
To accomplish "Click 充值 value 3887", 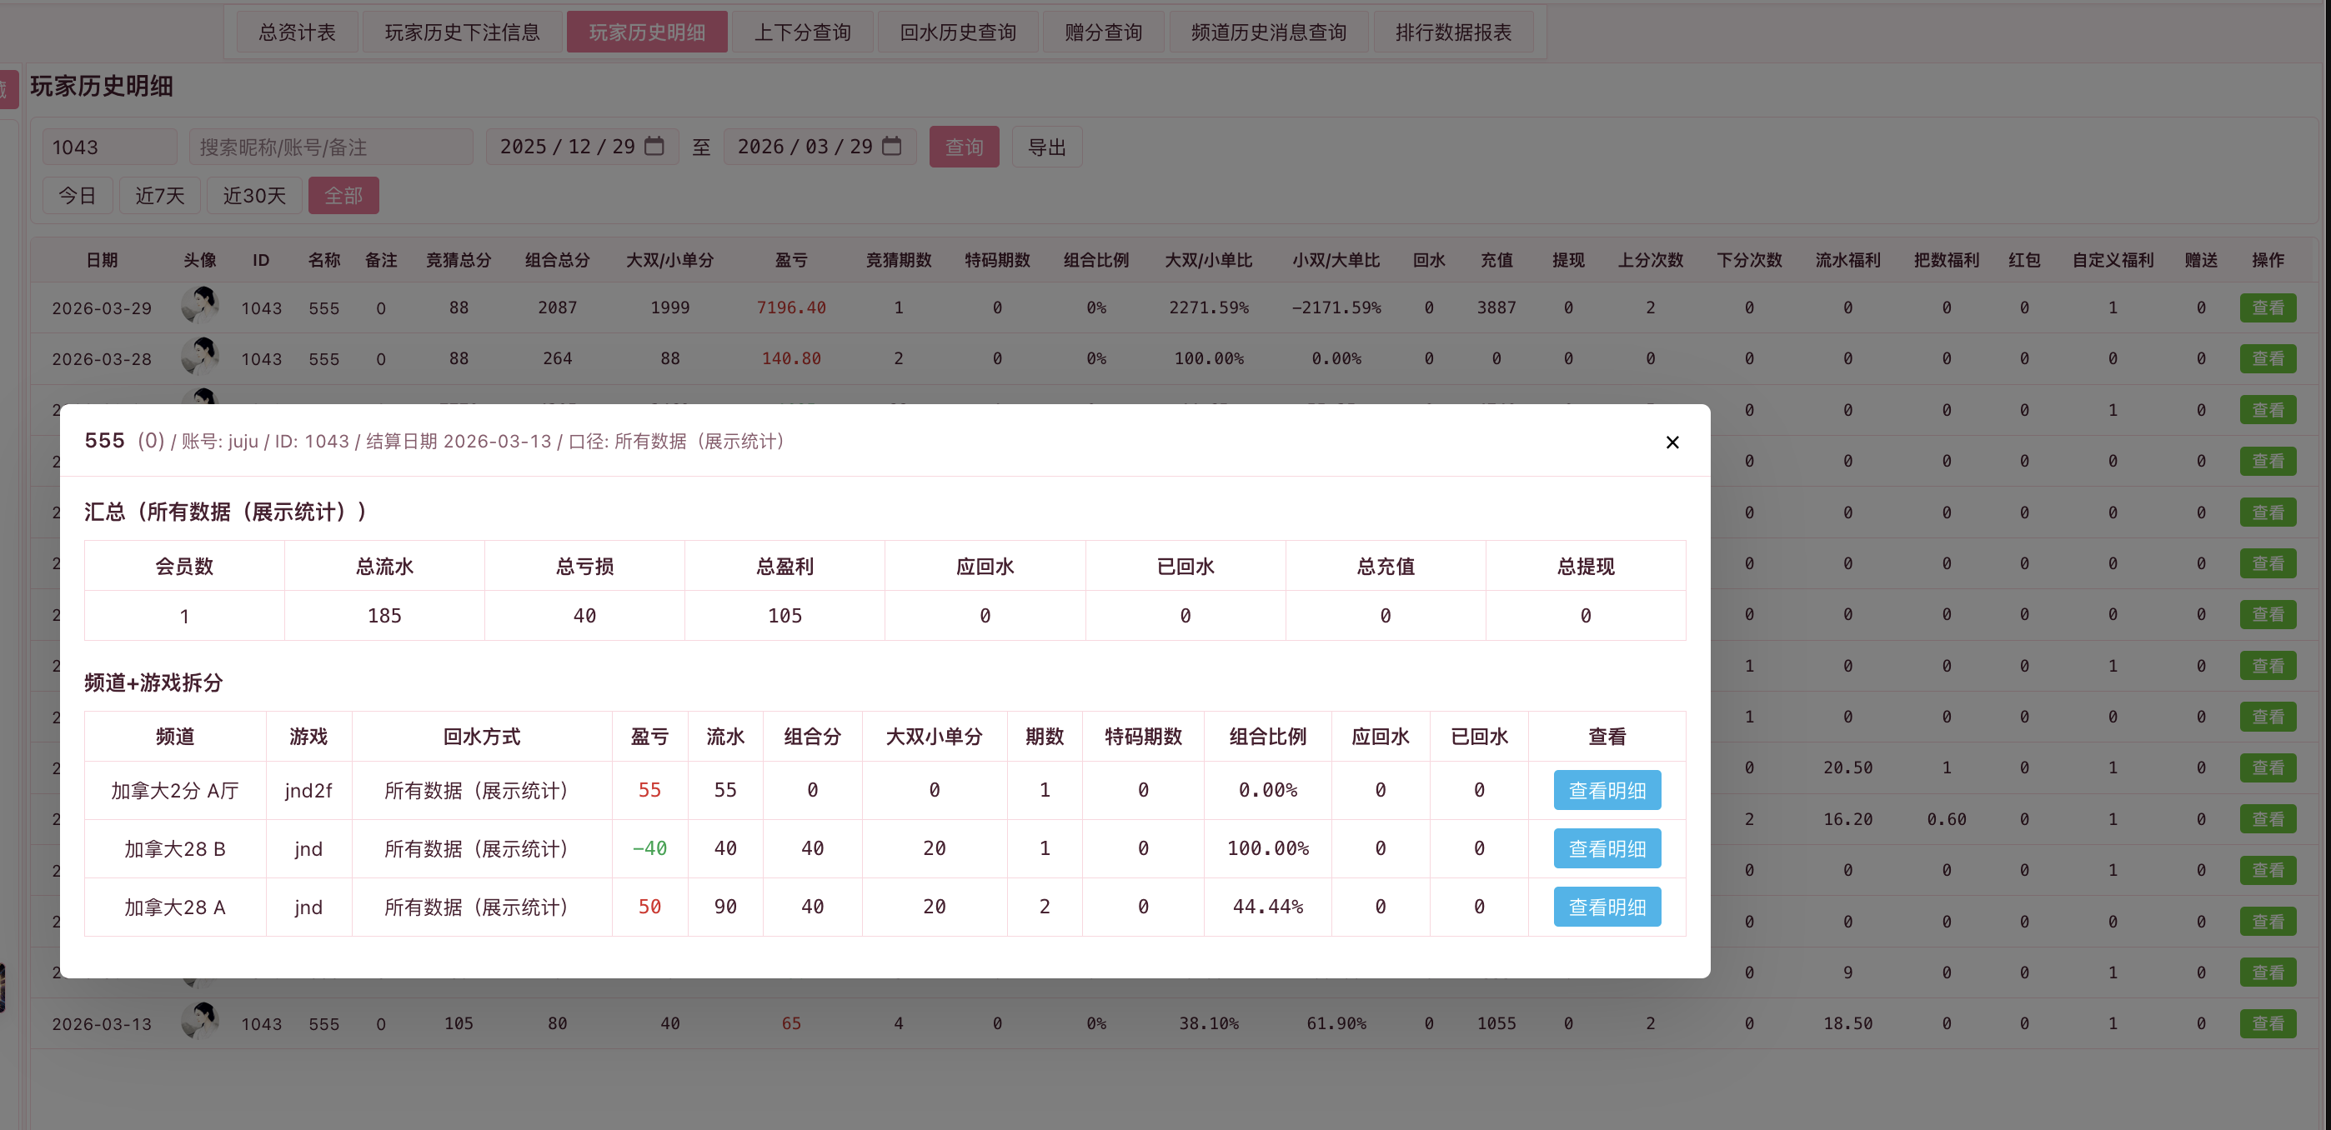I will pos(1496,307).
